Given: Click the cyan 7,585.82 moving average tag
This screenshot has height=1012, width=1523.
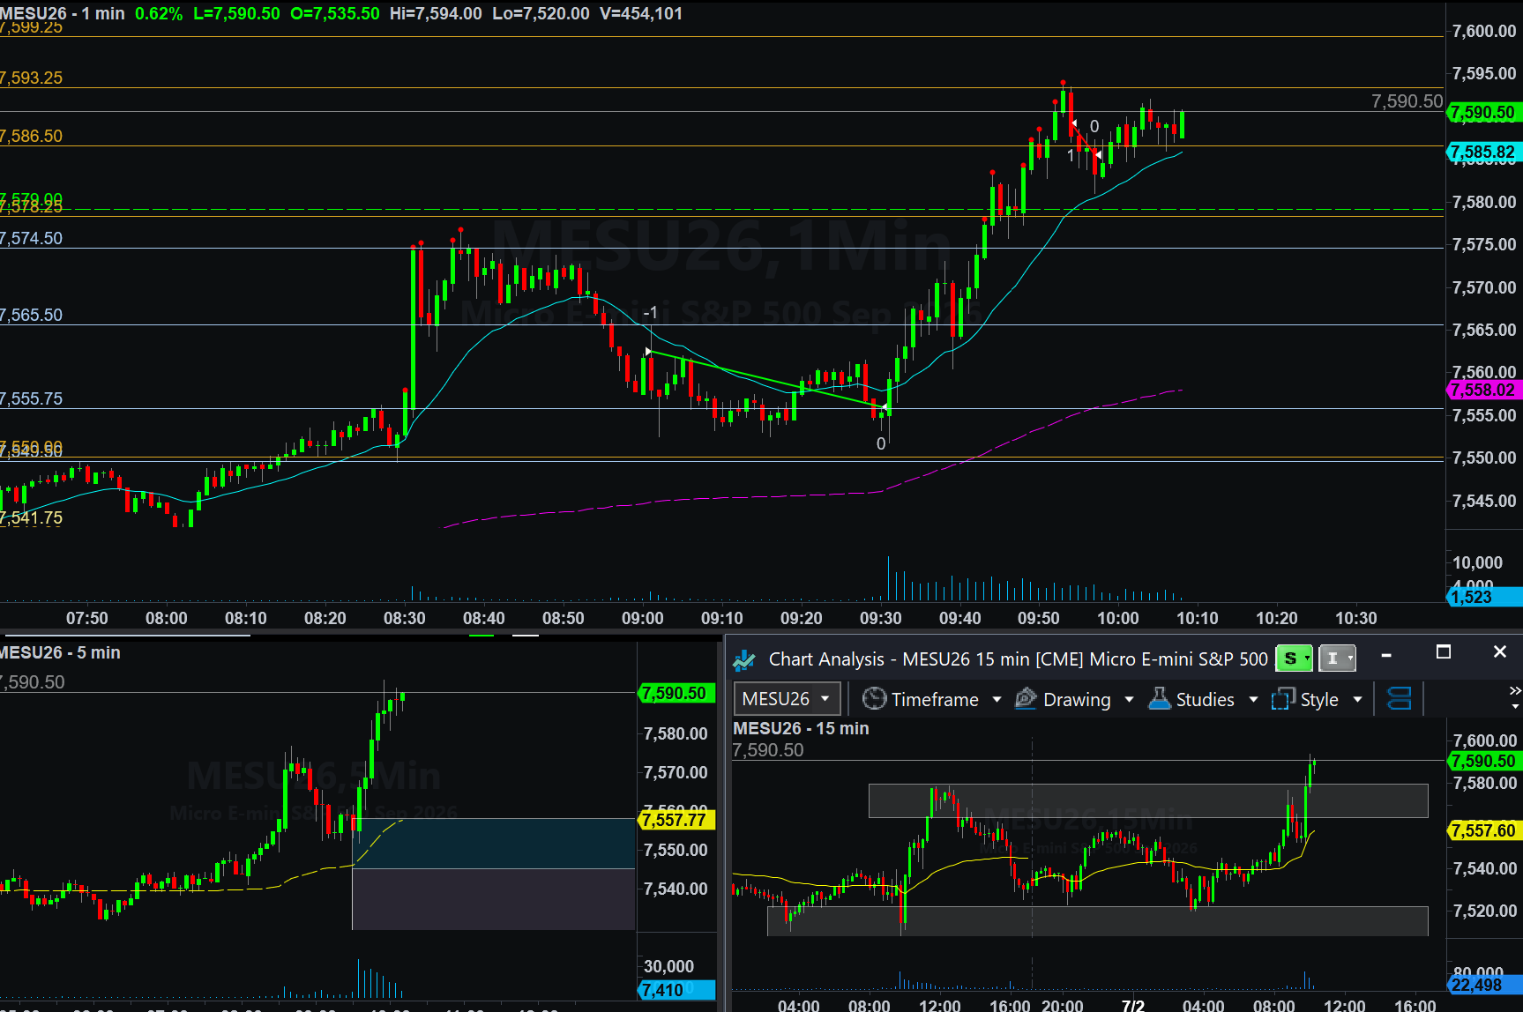Looking at the screenshot, I should (x=1483, y=152).
